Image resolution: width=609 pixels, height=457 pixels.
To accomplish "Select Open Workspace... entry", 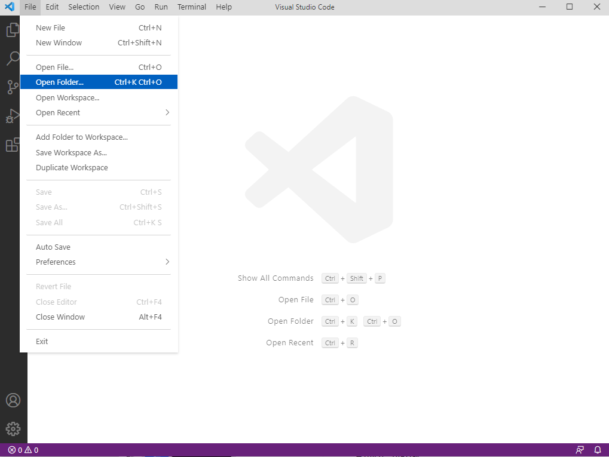I will 99,97.
